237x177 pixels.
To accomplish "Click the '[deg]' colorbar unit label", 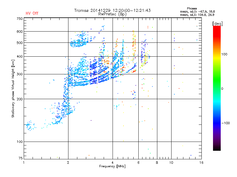I will [x=217, y=24].
